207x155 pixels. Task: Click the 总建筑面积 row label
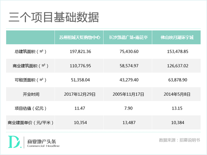[30, 51]
